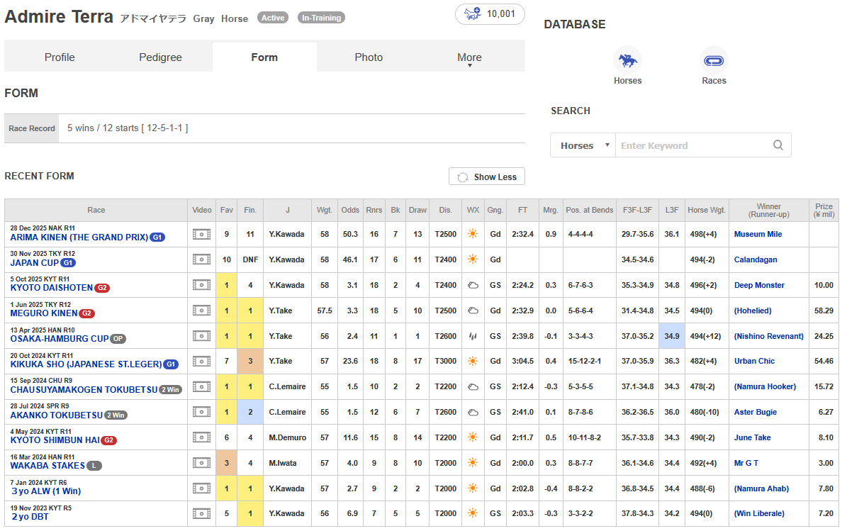The width and height of the screenshot is (847, 531).
Task: Play video for Osaka-Hamburg Cup race
Action: tap(201, 336)
